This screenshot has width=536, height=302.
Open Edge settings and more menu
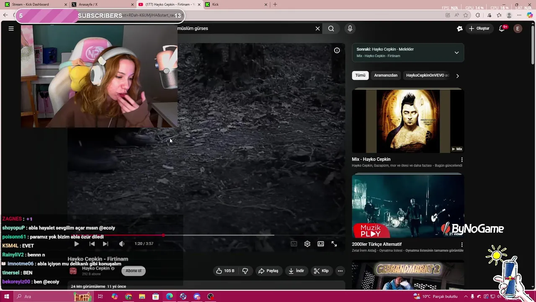520,15
